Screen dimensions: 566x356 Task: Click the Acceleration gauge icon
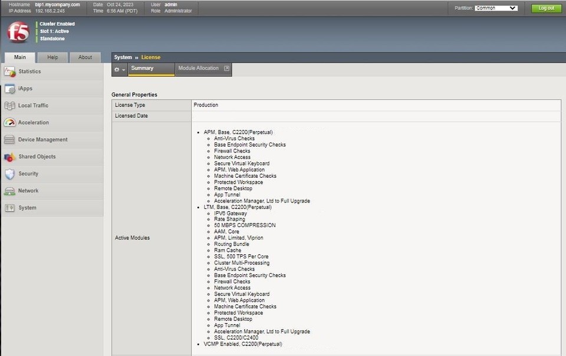click(10, 122)
